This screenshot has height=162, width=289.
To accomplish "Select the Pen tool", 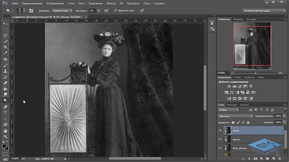I will click(5, 107).
